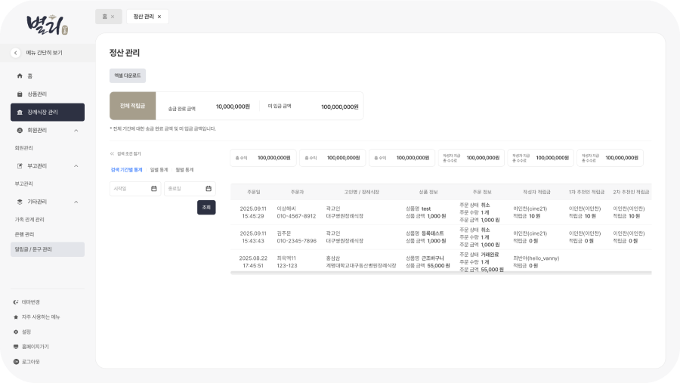The image size is (680, 383).
Task: Switch to the 일별 통계 tab
Action: point(158,170)
